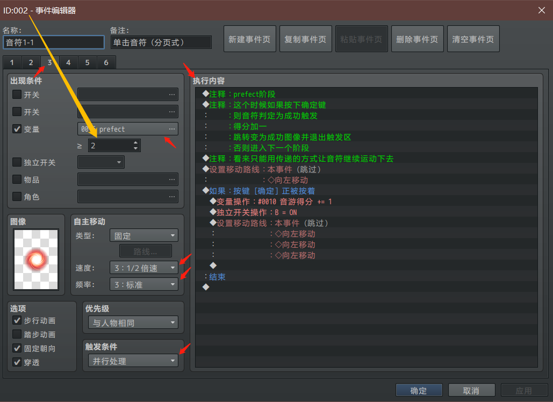Image resolution: width=553 pixels, height=402 pixels.
Task: Enable the 角色 condition checkbox
Action: point(17,196)
